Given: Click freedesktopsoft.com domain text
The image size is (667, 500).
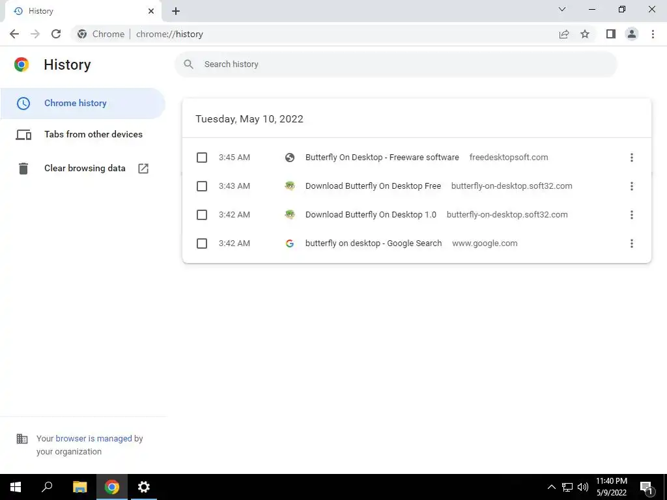Looking at the screenshot, I should tap(508, 158).
